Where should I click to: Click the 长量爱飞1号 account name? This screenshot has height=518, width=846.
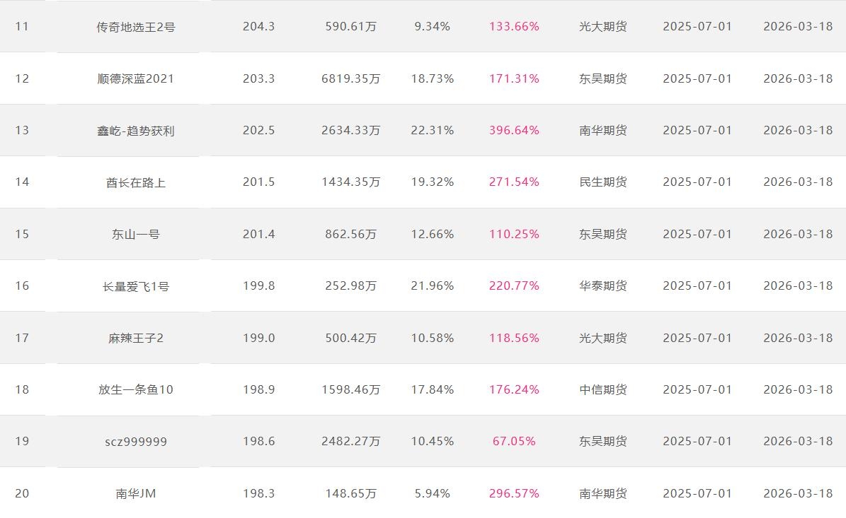tap(136, 286)
